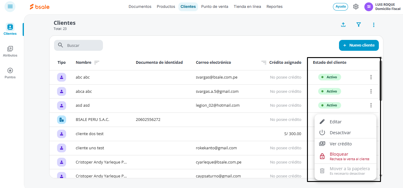Open options for asd asd row
The image size is (403, 188).
371,105
